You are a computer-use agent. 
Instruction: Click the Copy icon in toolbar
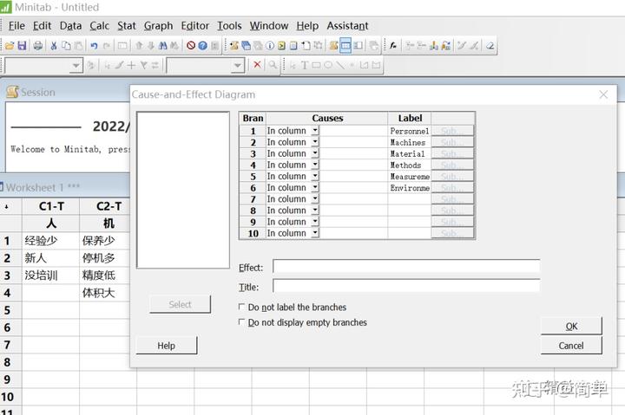coord(66,46)
